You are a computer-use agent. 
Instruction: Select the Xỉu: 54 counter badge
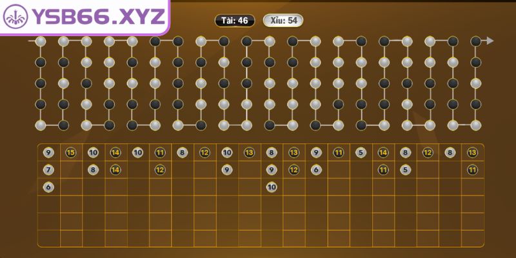[283, 21]
